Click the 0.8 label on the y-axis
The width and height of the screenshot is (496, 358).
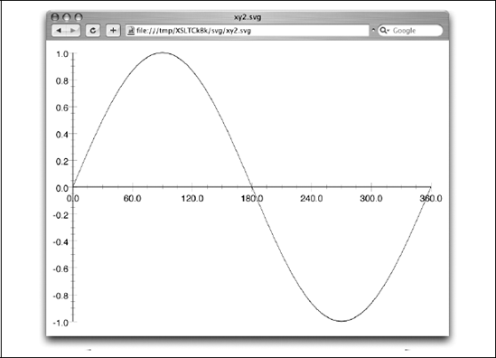click(62, 81)
